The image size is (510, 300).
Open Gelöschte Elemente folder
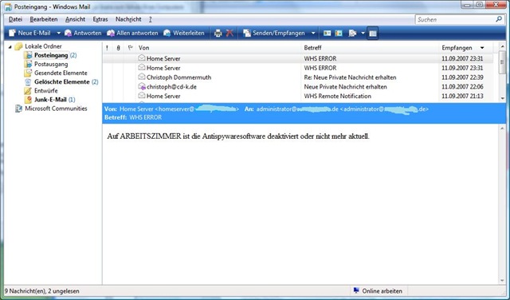(x=62, y=81)
